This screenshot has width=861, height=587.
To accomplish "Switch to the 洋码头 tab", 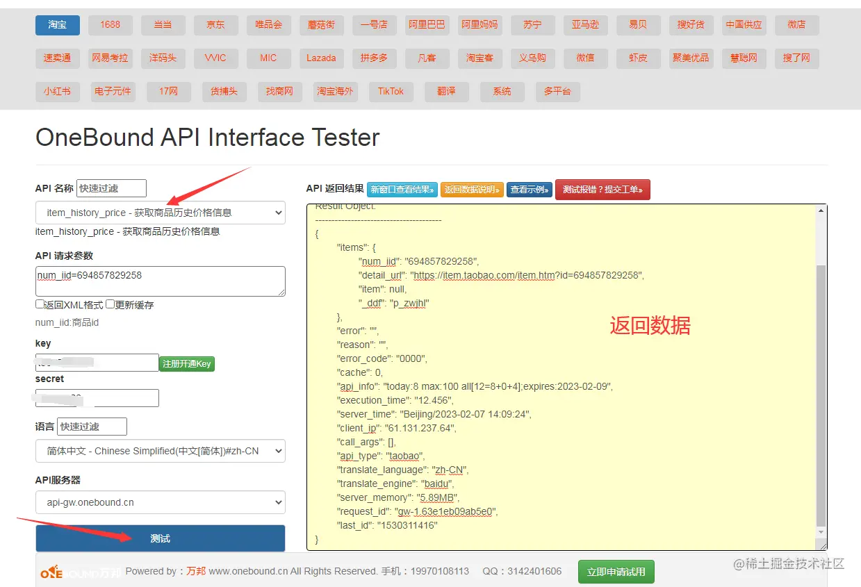I will [163, 58].
